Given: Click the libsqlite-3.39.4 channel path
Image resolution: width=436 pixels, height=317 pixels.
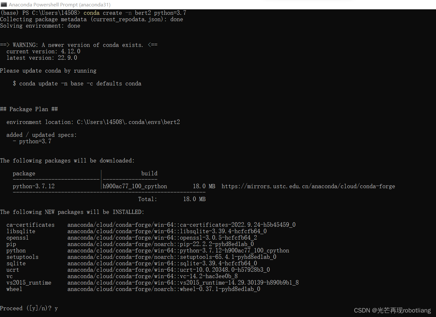Looking at the screenshot, I should 167,231.
